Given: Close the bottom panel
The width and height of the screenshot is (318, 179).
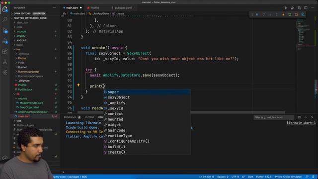Looking at the screenshot, I should pyautogui.click(x=312, y=117).
